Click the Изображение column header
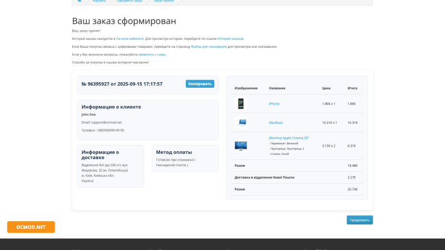Viewport: 445px width, 250px height. pyautogui.click(x=246, y=88)
